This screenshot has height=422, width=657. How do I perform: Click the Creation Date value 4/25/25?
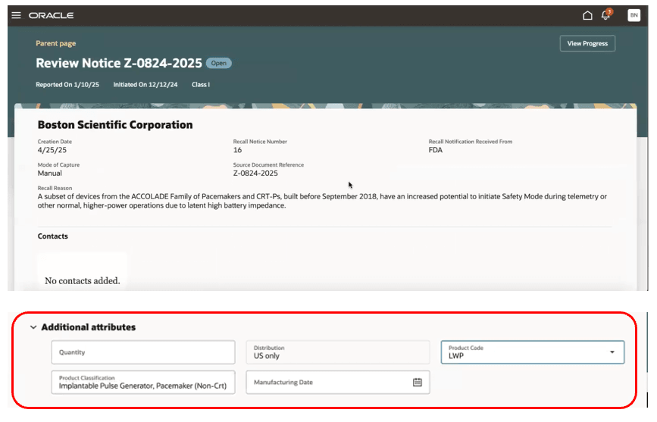52,150
